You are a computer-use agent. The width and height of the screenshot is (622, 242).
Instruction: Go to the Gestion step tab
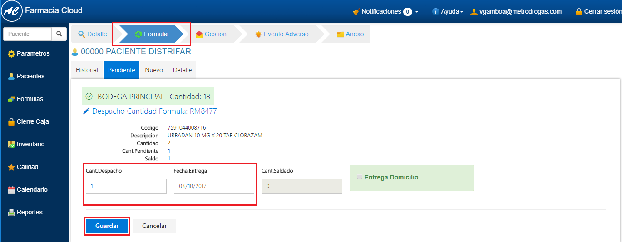[x=211, y=34]
